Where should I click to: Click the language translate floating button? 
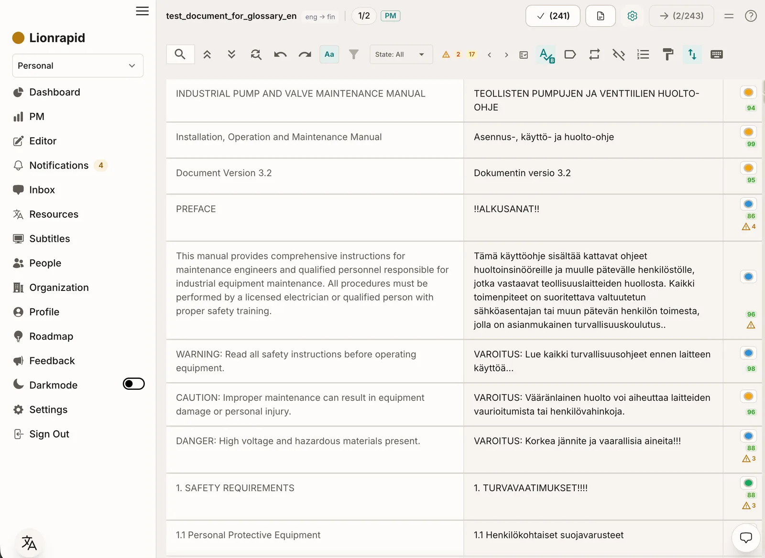pyautogui.click(x=29, y=543)
